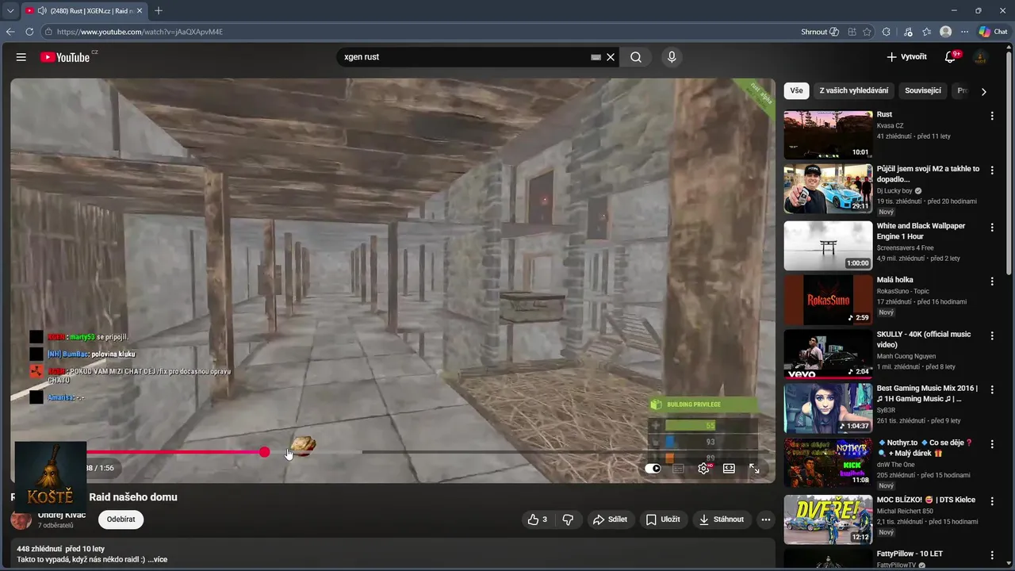This screenshot has height=571, width=1015.
Task: Save the video with Uložit
Action: 663,519
